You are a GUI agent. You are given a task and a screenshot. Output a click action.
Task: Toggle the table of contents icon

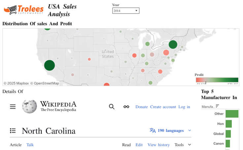(x=13, y=131)
